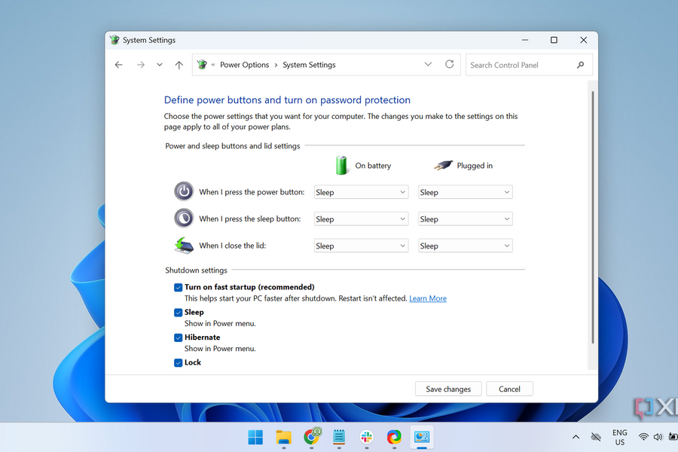
Task: Open close the lid On battery dropdown
Action: (361, 246)
